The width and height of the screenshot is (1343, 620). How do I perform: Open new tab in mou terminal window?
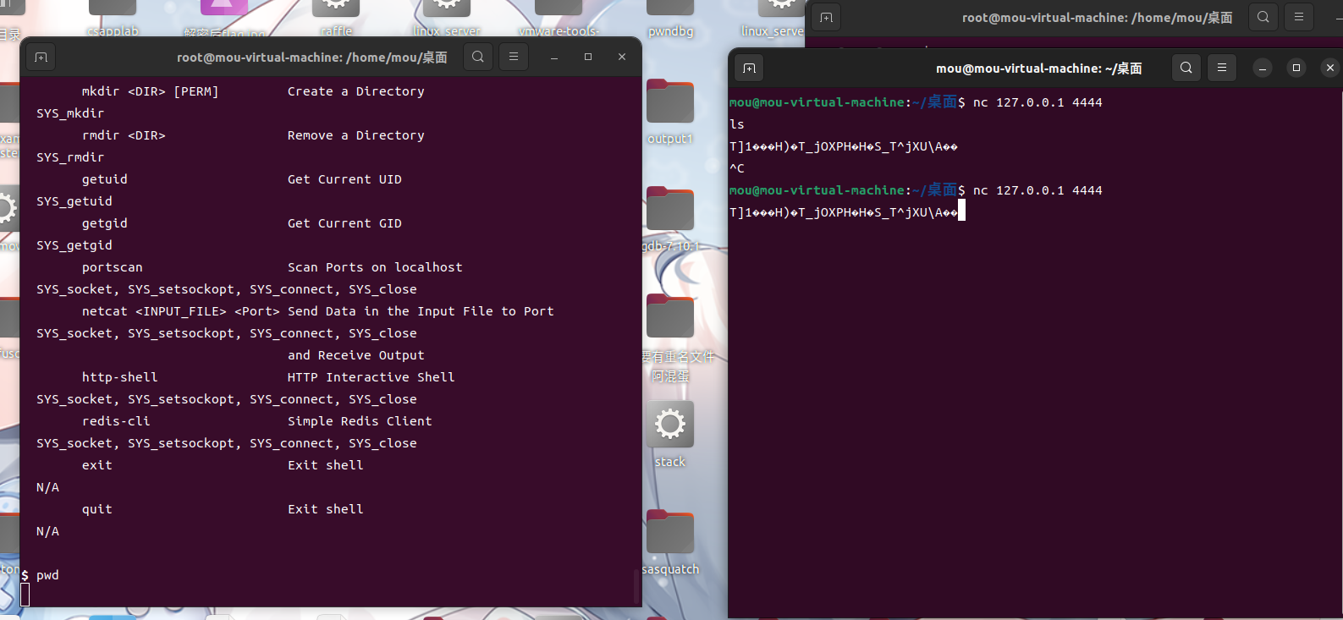[749, 69]
